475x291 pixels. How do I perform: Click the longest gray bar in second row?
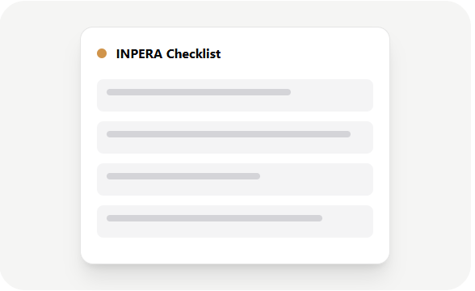pos(229,134)
